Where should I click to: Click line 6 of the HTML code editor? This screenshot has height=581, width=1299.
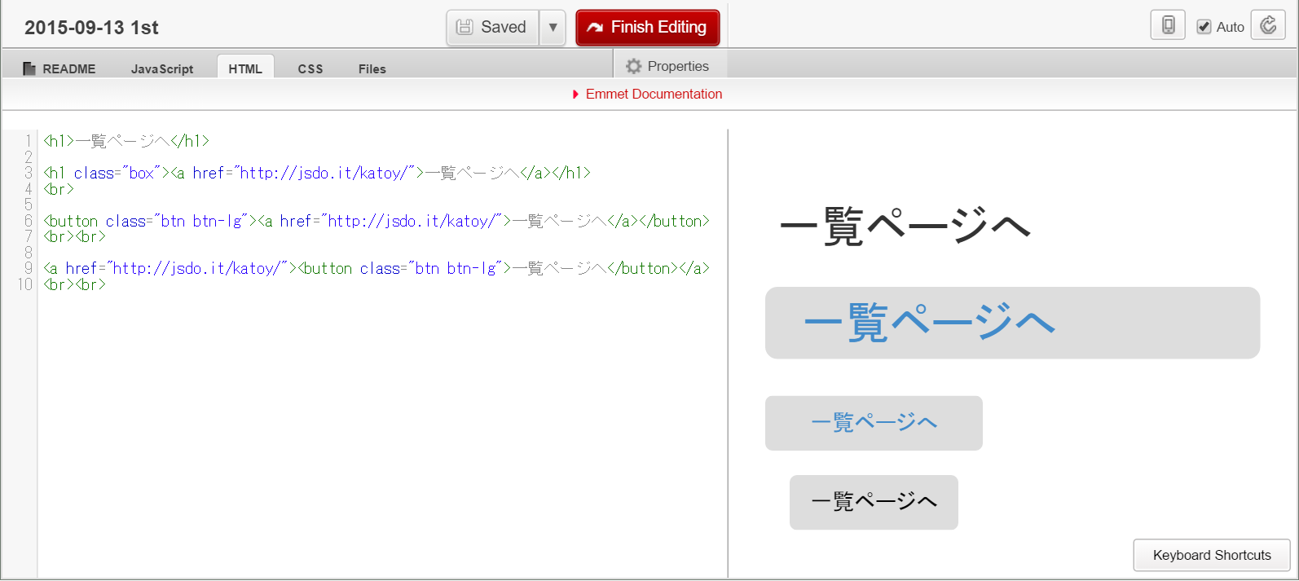pos(375,221)
